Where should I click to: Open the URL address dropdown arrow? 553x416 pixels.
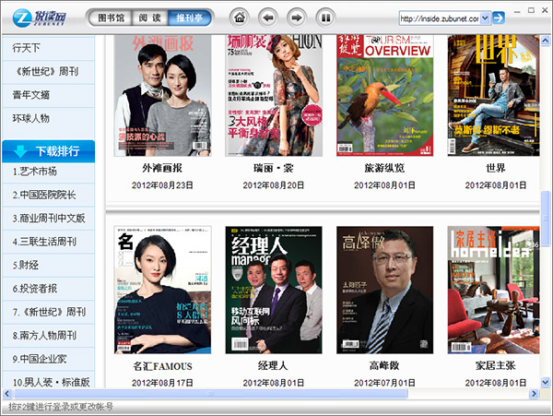(x=486, y=18)
